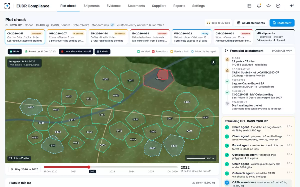
Task: Open the Suppliers tab
Action: click(159, 6)
